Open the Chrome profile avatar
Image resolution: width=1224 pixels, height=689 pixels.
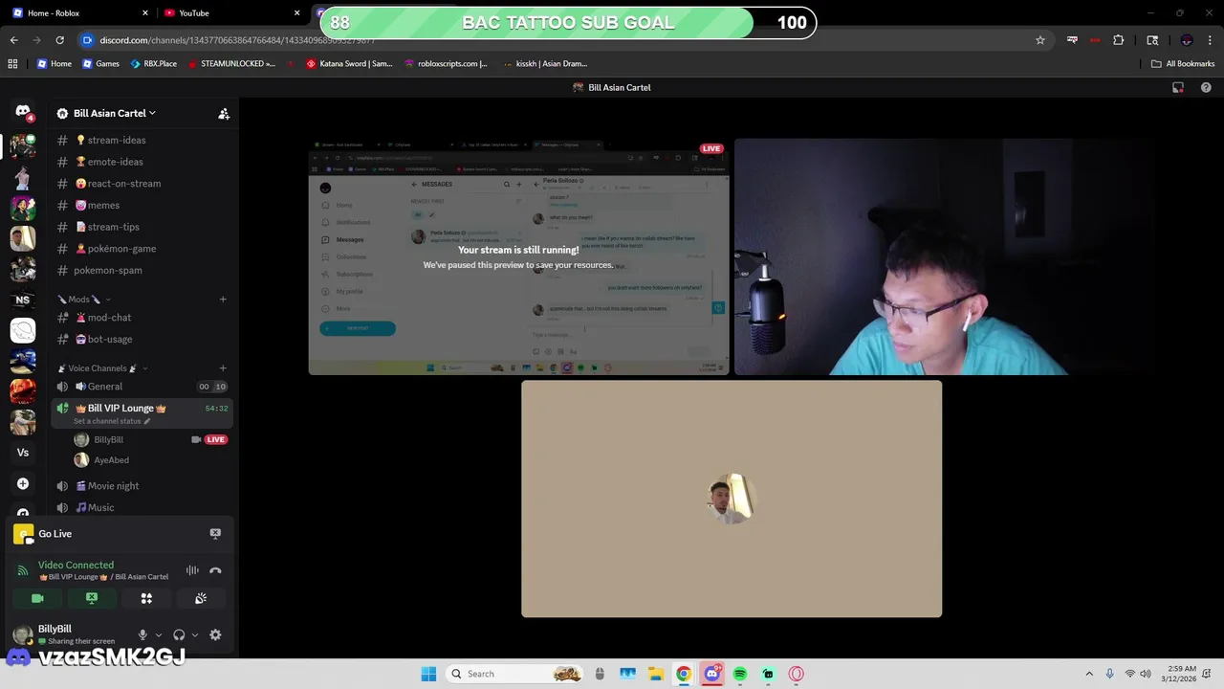tap(1187, 40)
